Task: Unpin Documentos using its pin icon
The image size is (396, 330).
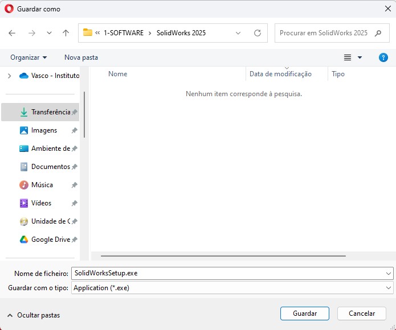Action: [x=74, y=167]
